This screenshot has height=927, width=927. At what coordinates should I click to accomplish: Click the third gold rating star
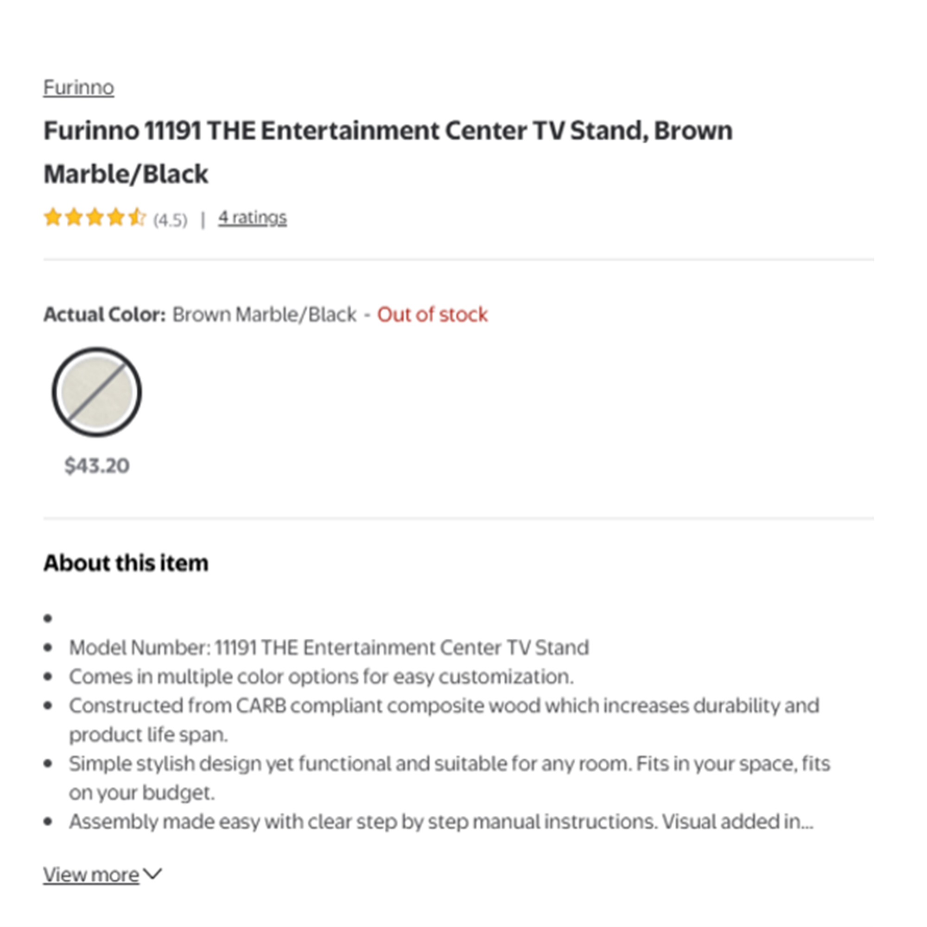(95, 217)
